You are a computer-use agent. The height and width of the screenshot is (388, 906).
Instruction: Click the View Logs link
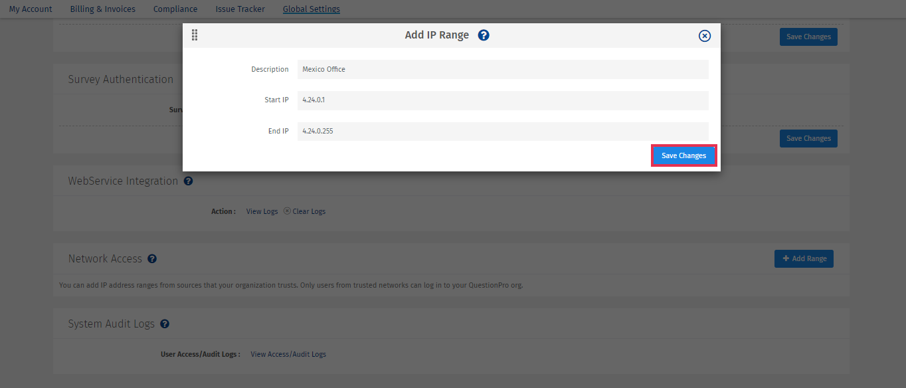click(x=262, y=211)
